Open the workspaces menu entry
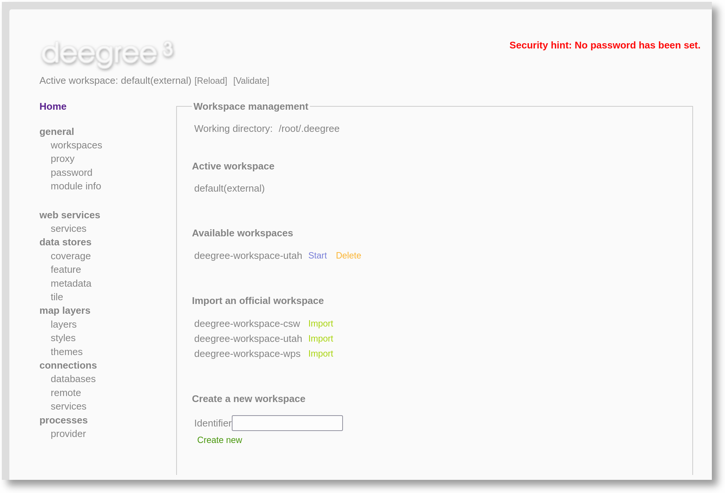725x493 pixels. 76,145
